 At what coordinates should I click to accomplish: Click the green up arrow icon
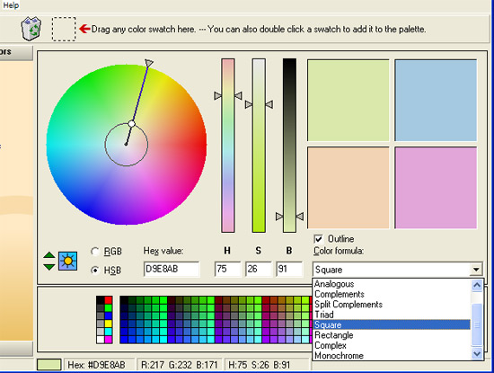(x=49, y=255)
